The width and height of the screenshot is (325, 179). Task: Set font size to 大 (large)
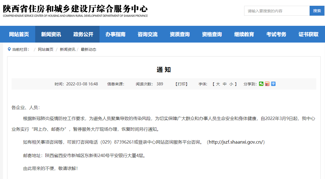(218, 84)
